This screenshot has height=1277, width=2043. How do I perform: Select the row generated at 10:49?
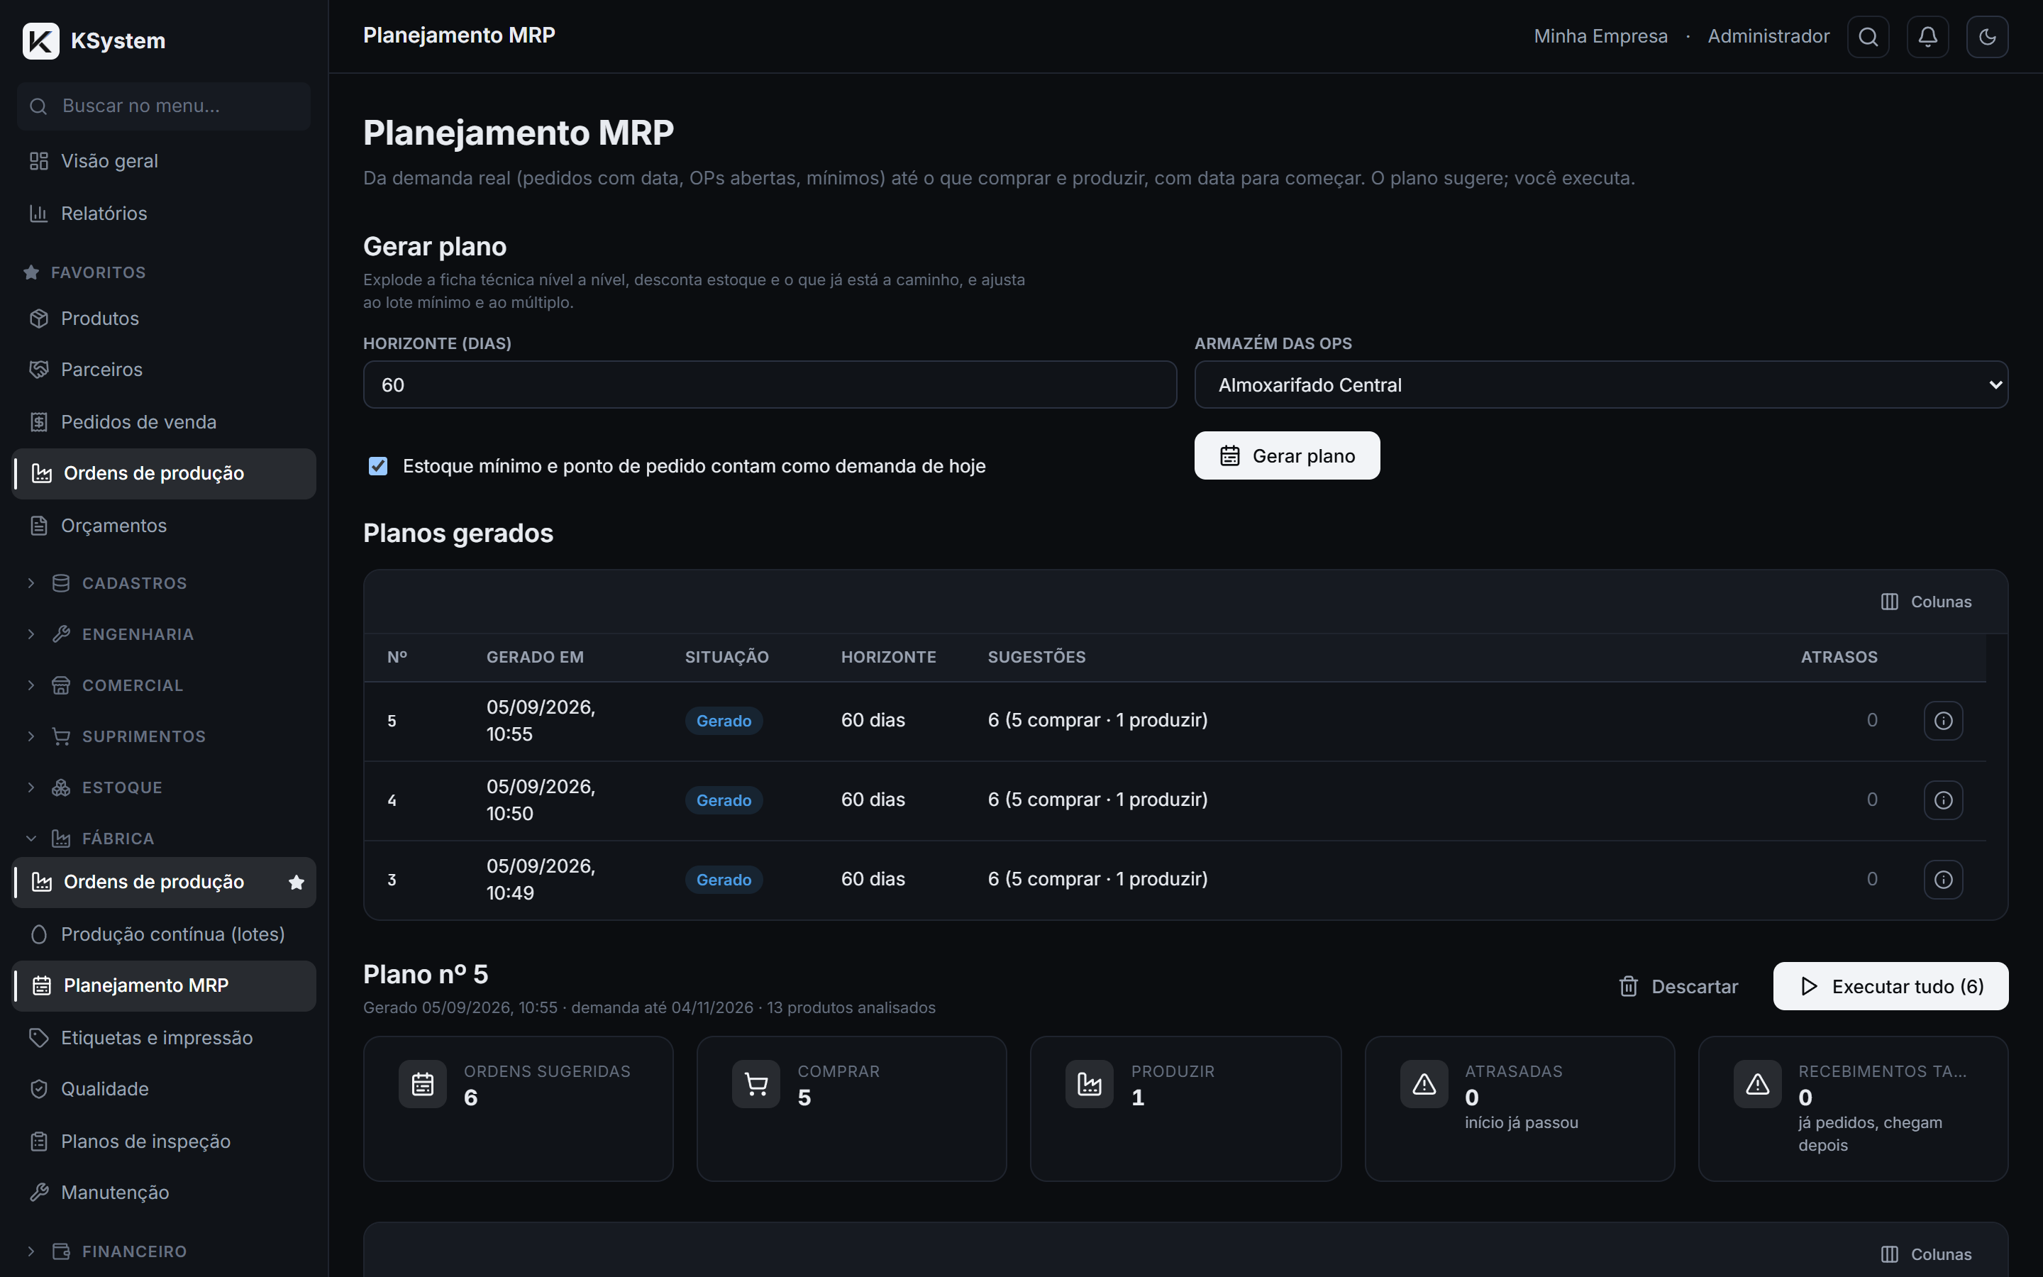pyautogui.click(x=1174, y=879)
